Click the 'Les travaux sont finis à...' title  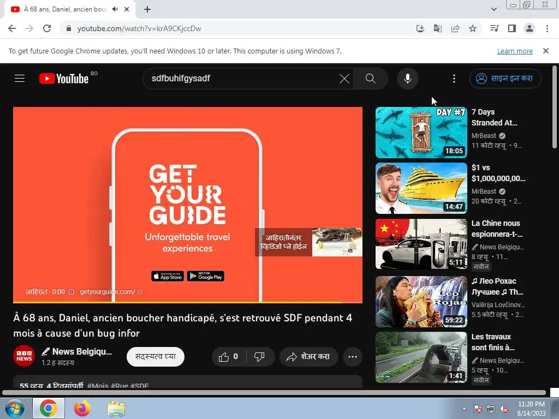click(493, 342)
